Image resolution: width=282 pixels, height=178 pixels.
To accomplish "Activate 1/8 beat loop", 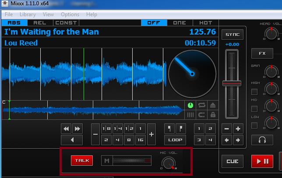I will coord(106,129).
